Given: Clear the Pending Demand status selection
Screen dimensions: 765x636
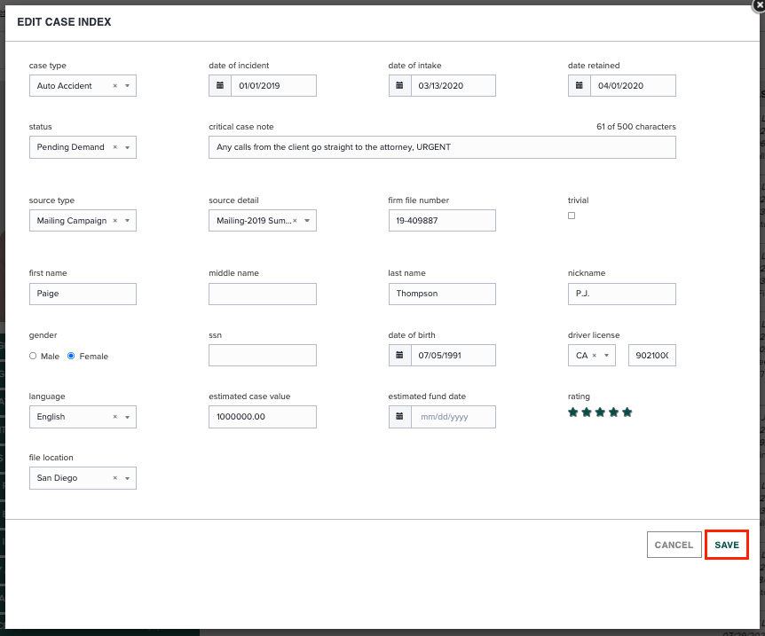Looking at the screenshot, I should click(114, 147).
